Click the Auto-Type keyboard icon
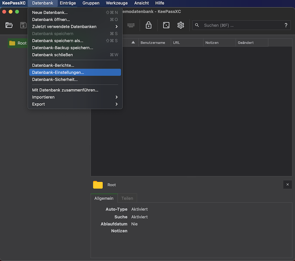The image size is (295, 261). (x=131, y=25)
